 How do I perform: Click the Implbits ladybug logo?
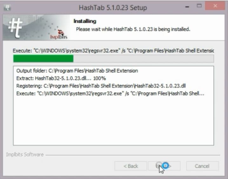(59, 35)
